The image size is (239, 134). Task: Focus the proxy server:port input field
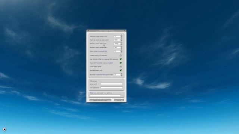click(x=111, y=84)
